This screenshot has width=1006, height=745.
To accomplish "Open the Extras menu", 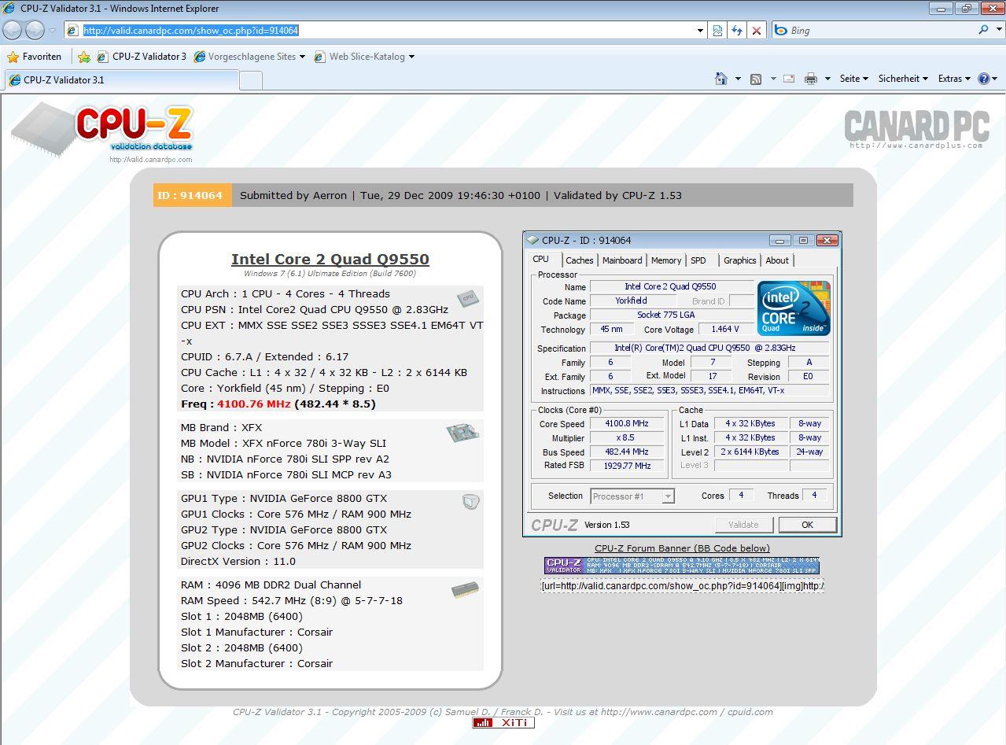I will (x=954, y=79).
